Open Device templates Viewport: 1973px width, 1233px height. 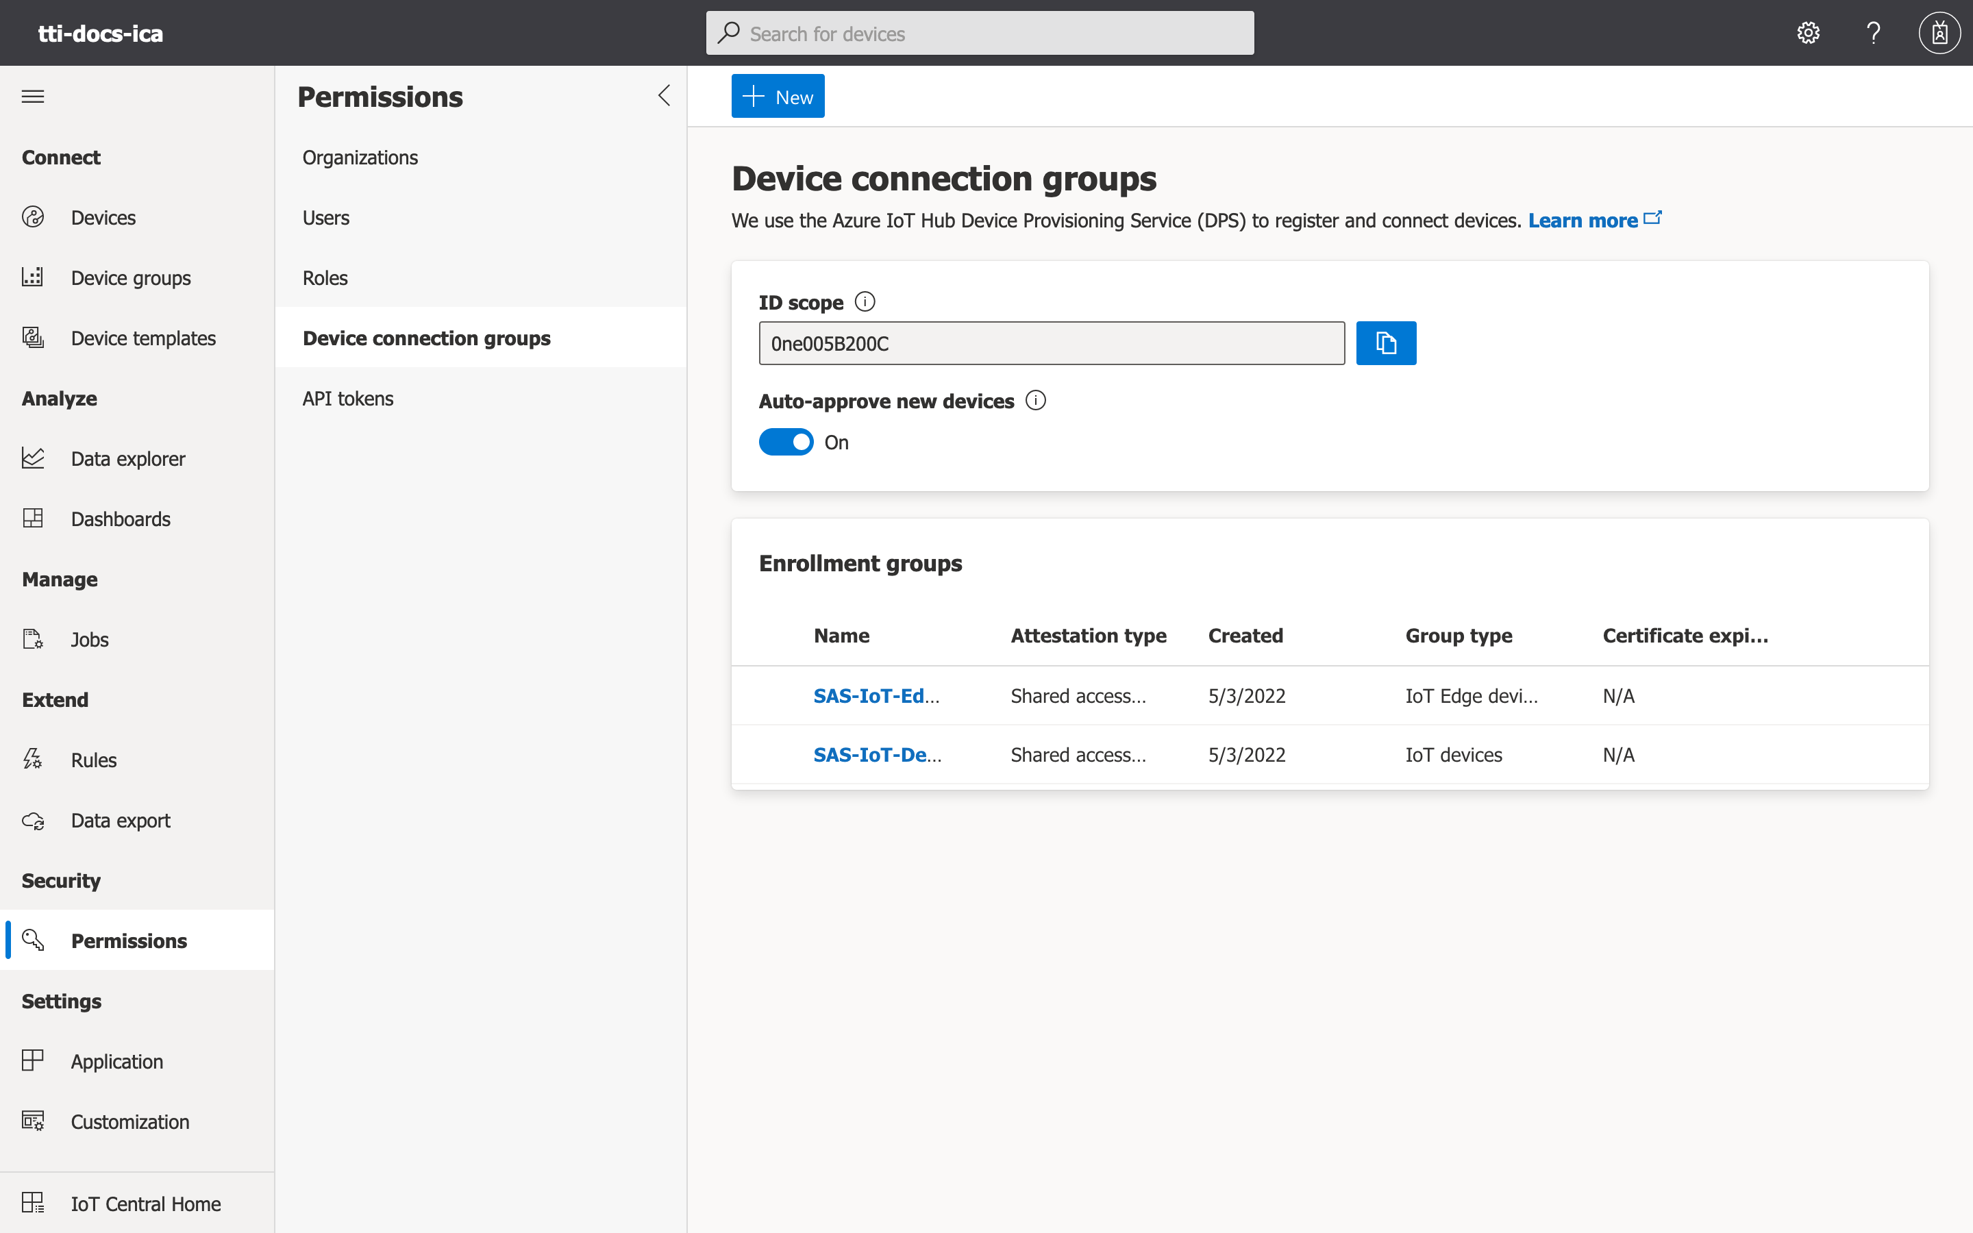(142, 337)
